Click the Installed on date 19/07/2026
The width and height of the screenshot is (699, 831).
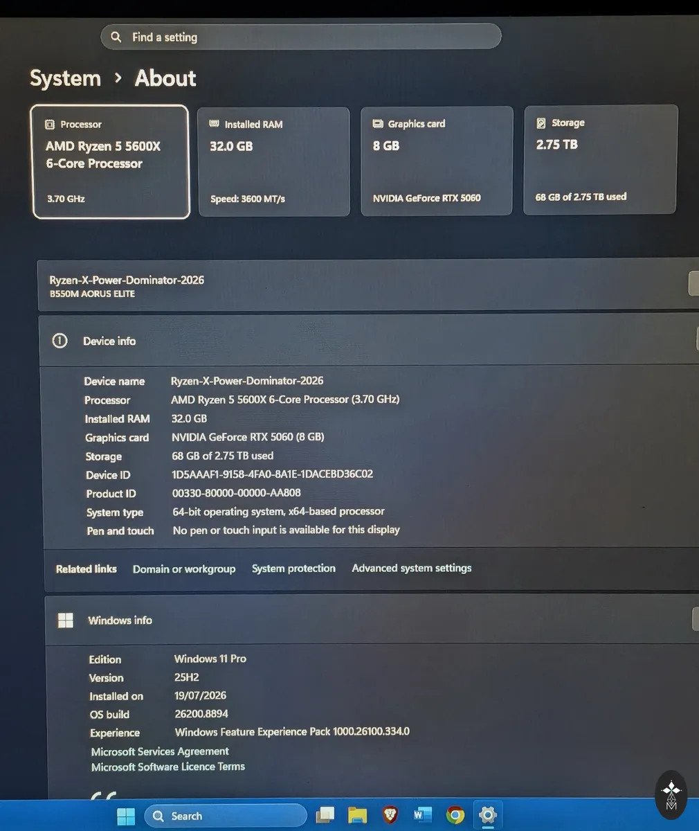tap(201, 695)
